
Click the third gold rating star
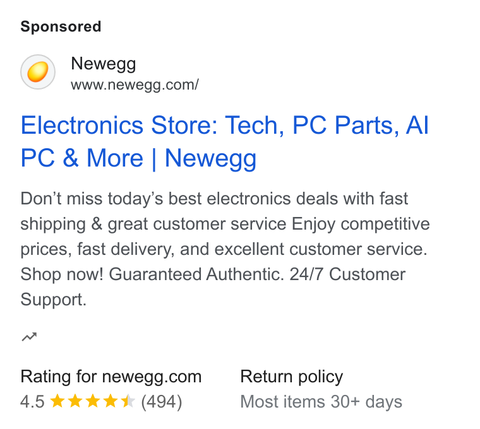point(93,401)
